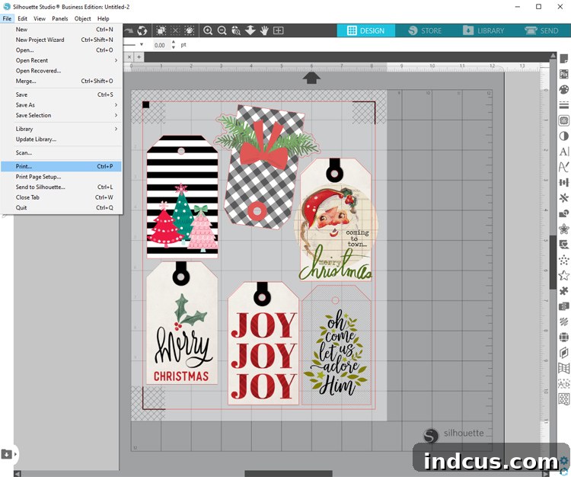The height and width of the screenshot is (477, 571).
Task: Open the Page Setup panel icon
Action: (x=563, y=59)
